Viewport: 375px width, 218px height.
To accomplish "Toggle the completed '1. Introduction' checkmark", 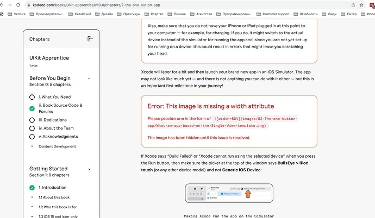I will 33,188.
